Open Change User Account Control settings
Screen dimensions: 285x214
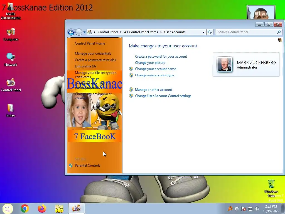coord(163,96)
